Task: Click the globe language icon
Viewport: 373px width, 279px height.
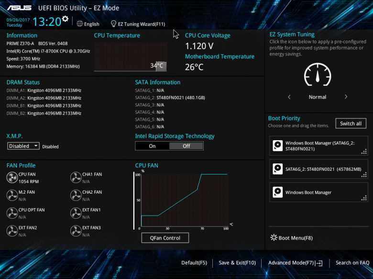Action: (x=80, y=24)
